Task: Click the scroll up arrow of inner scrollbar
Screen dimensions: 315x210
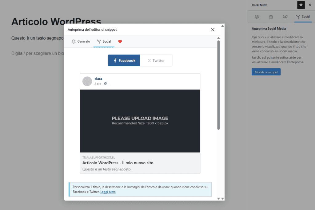Action: (x=218, y=38)
